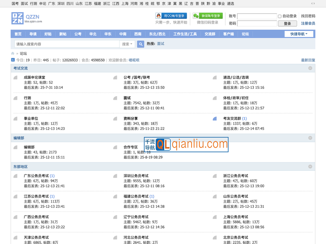The height and width of the screenshot is (244, 326).
Task: Click the forum icon beside 成蹊申论课堂
Action: coord(15,77)
